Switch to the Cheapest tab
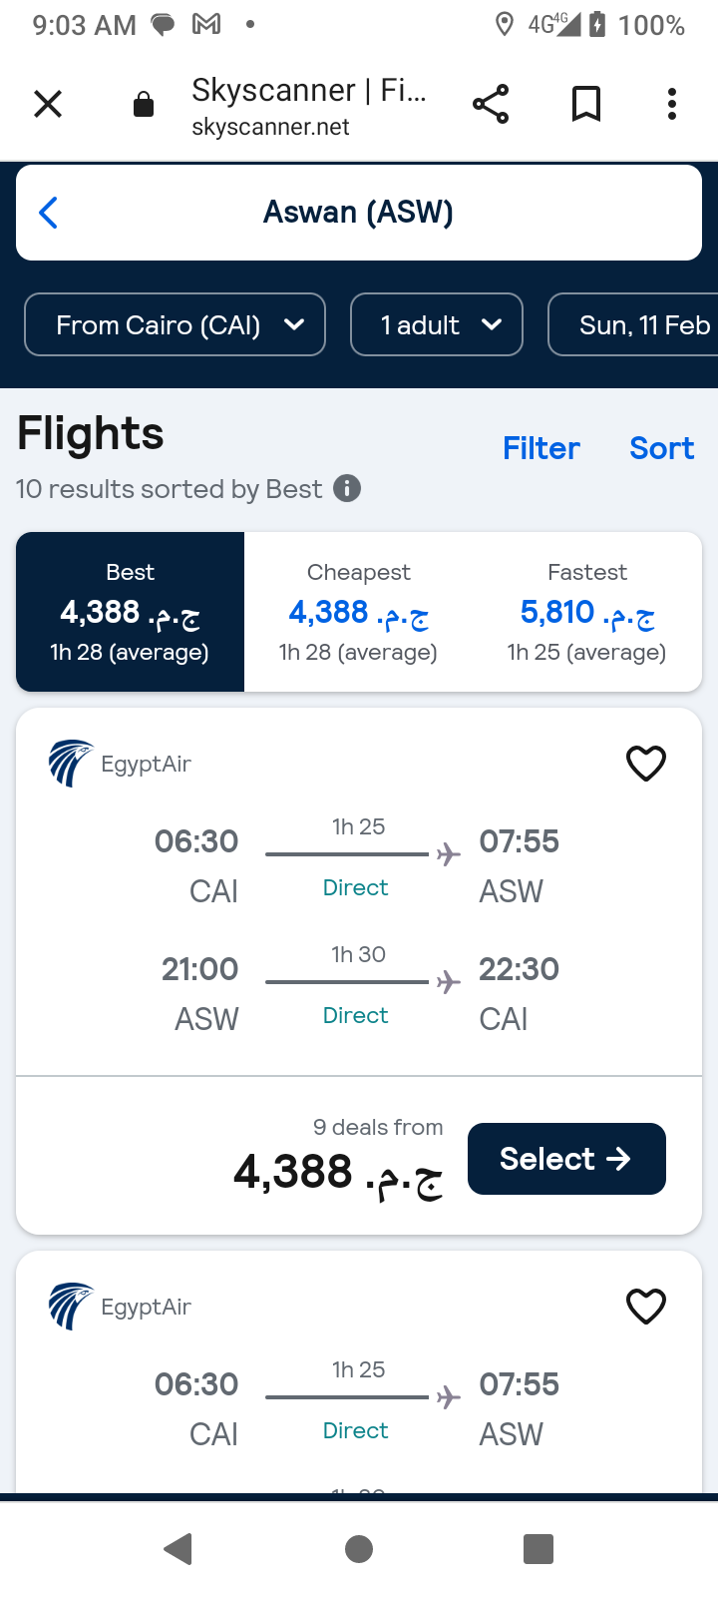Image resolution: width=718 pixels, height=1597 pixels. pos(358,612)
